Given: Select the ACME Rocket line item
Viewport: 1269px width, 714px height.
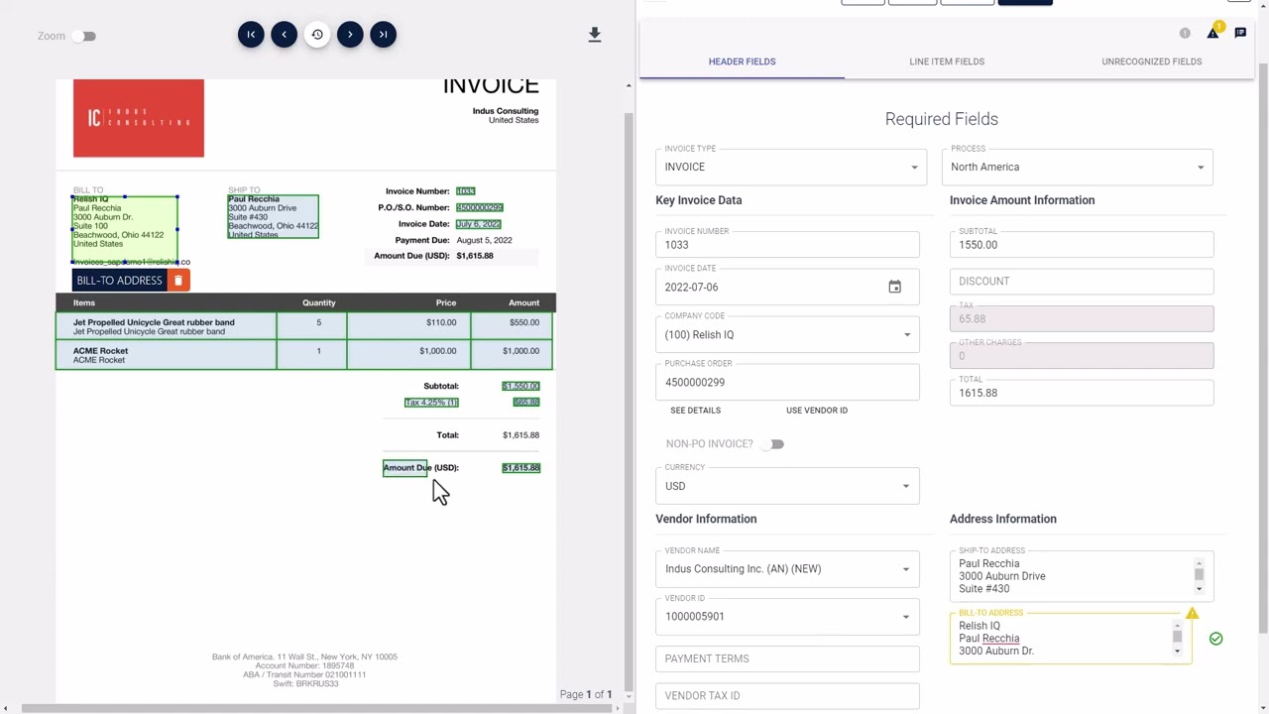Looking at the screenshot, I should (x=303, y=354).
